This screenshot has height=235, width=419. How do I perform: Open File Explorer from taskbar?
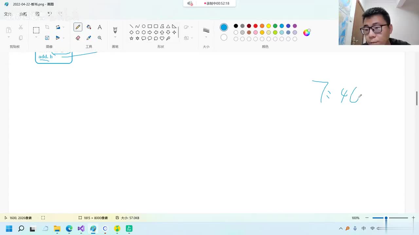[57, 228]
